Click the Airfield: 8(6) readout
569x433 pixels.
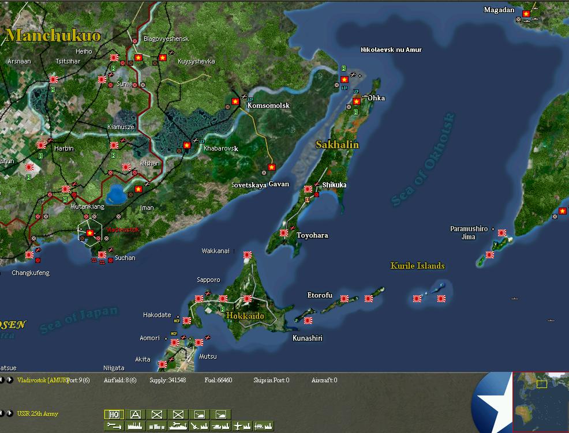pyautogui.click(x=120, y=380)
